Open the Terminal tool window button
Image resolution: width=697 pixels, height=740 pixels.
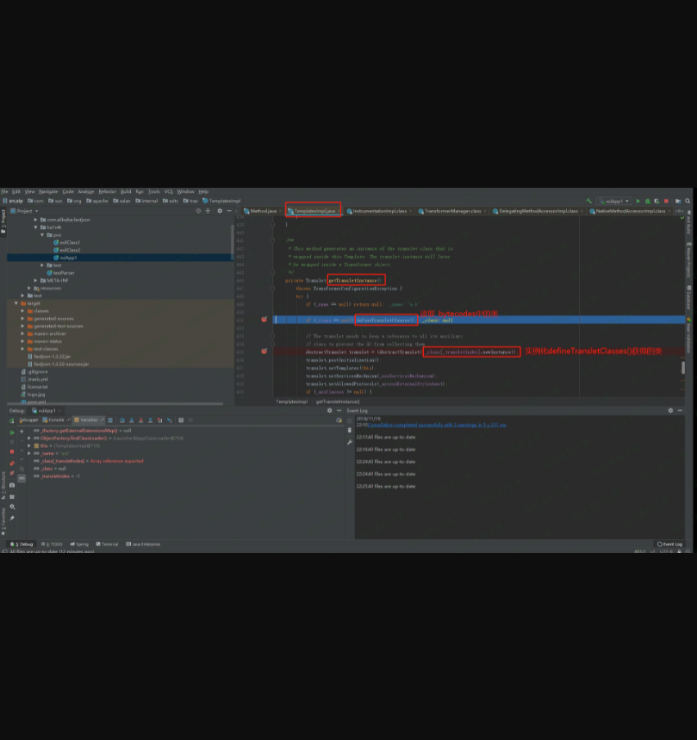(x=108, y=544)
